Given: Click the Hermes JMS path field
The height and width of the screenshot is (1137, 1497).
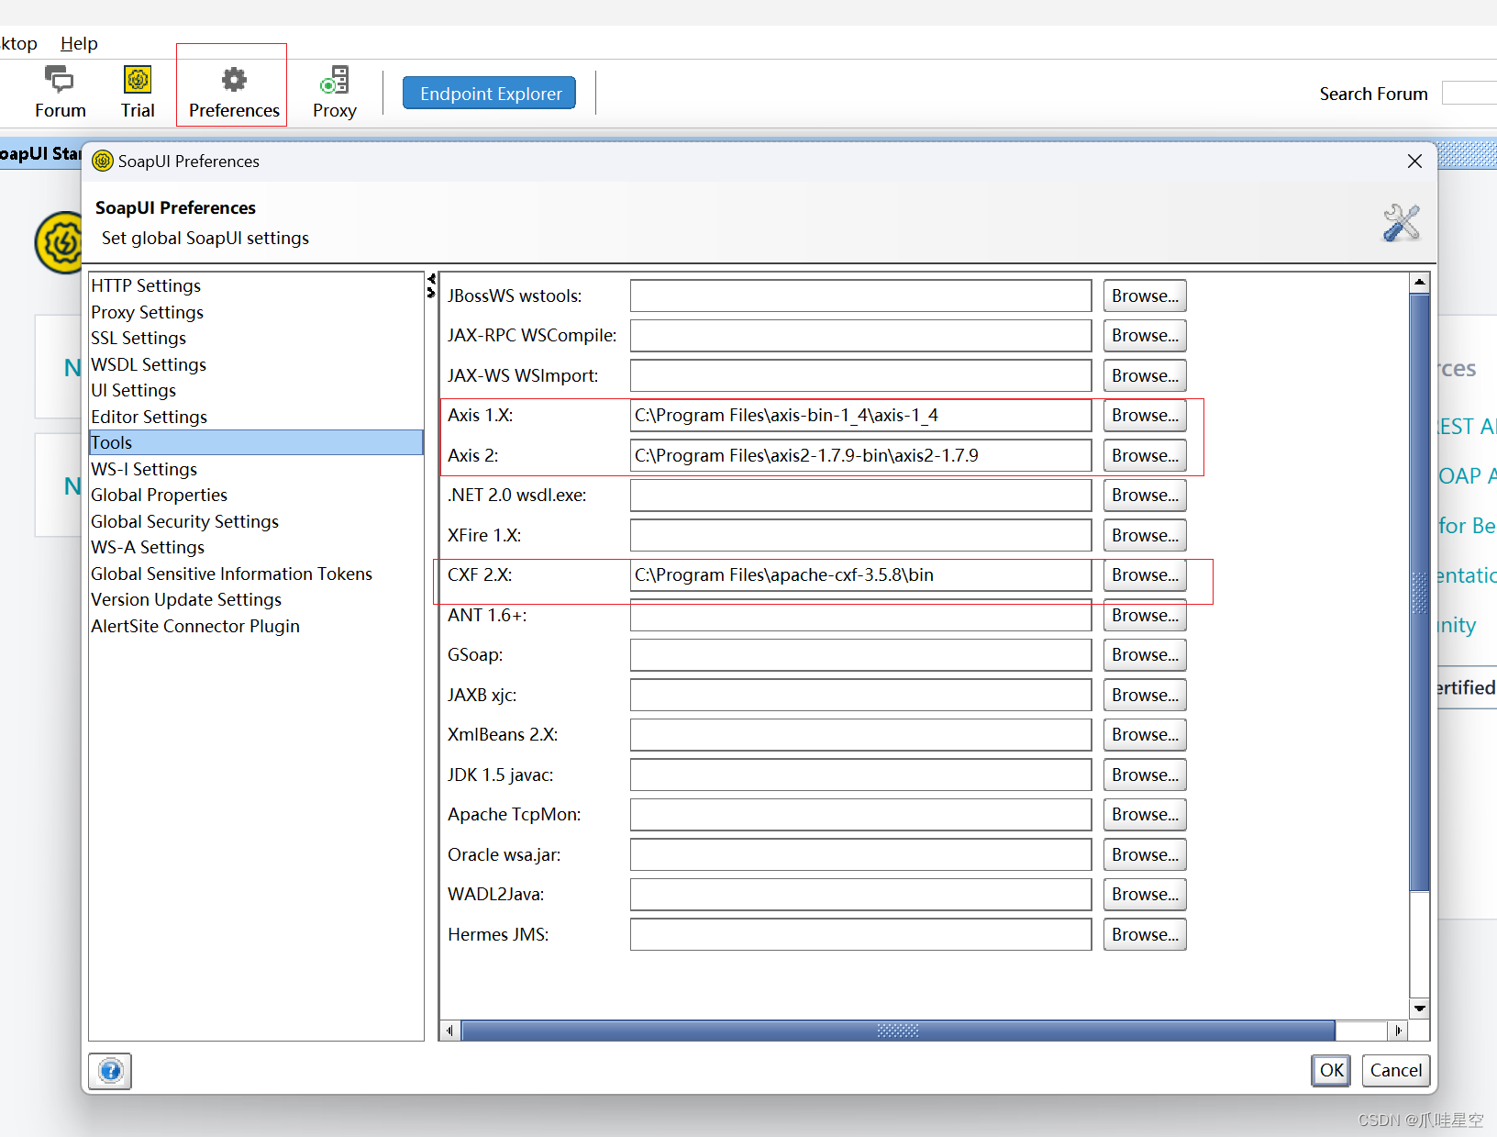Looking at the screenshot, I should click(860, 934).
